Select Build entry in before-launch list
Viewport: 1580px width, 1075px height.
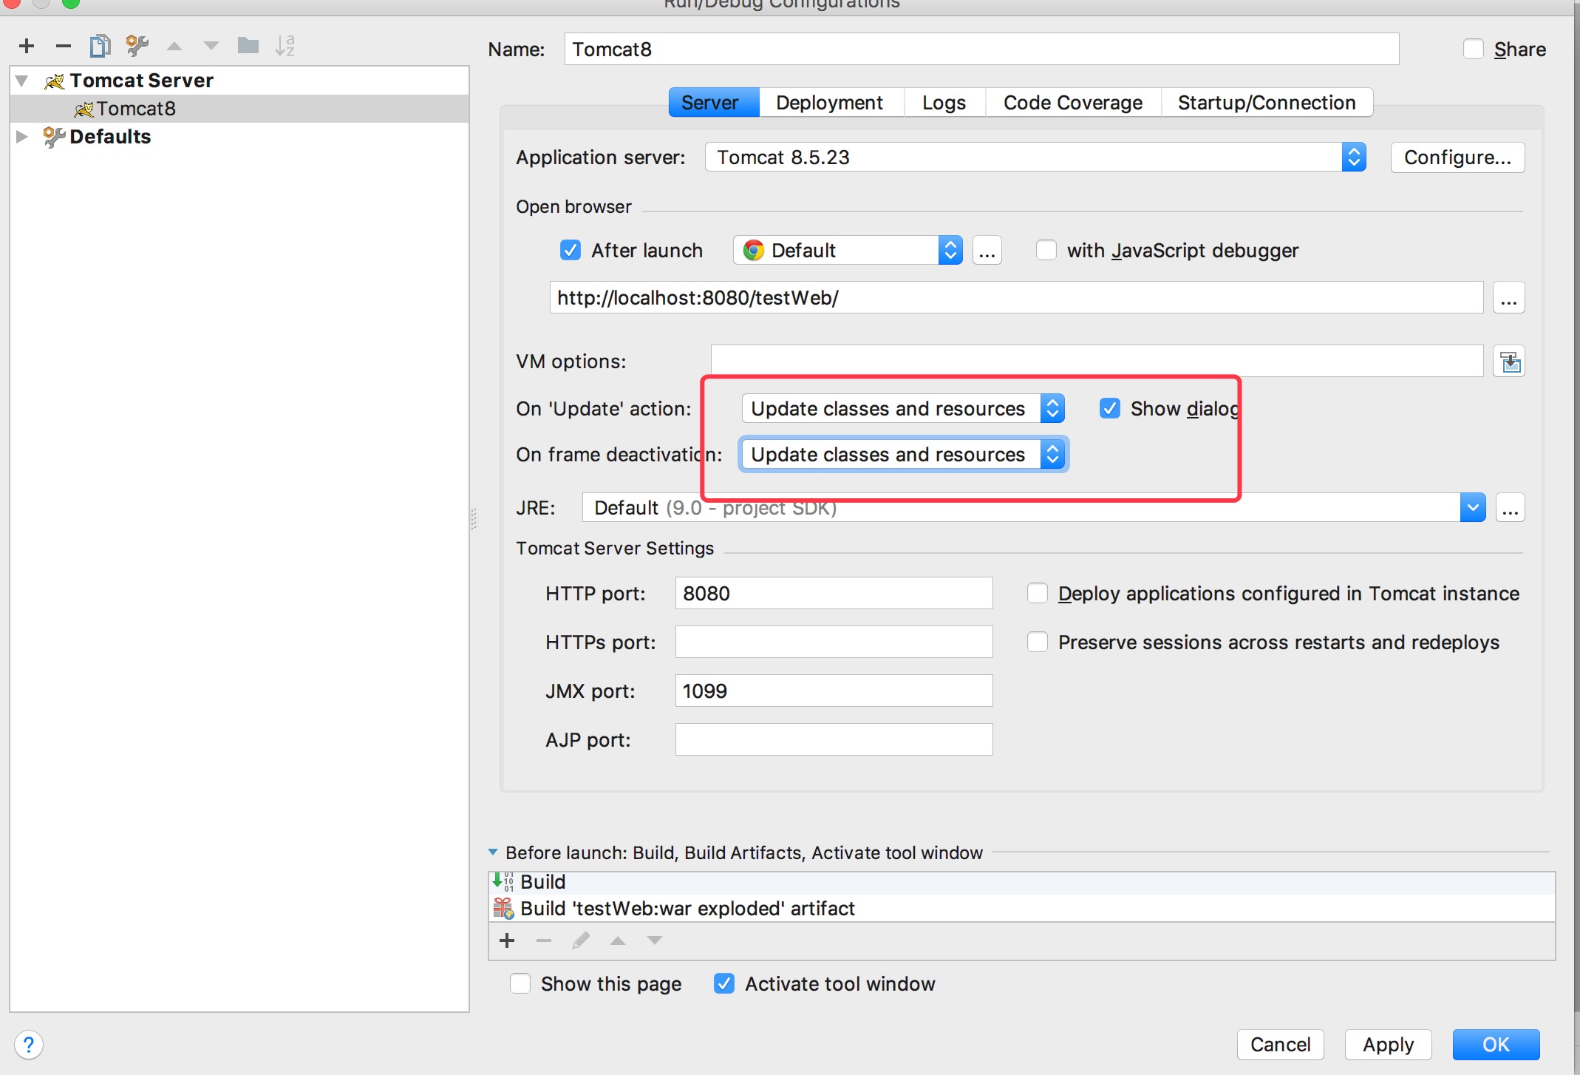tap(1022, 882)
